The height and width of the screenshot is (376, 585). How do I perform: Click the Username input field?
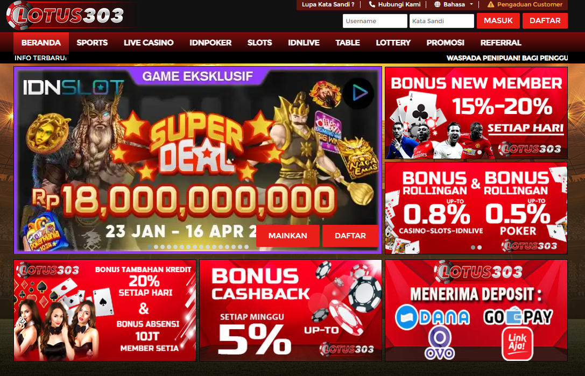point(375,21)
